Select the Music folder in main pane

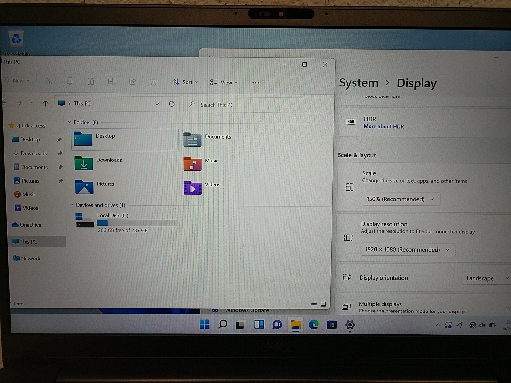(x=201, y=164)
